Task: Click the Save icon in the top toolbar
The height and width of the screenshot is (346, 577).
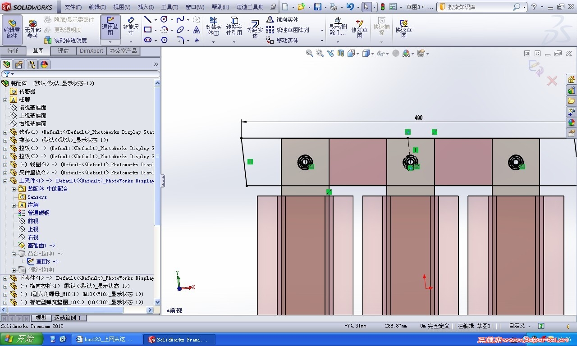Action: point(317,7)
